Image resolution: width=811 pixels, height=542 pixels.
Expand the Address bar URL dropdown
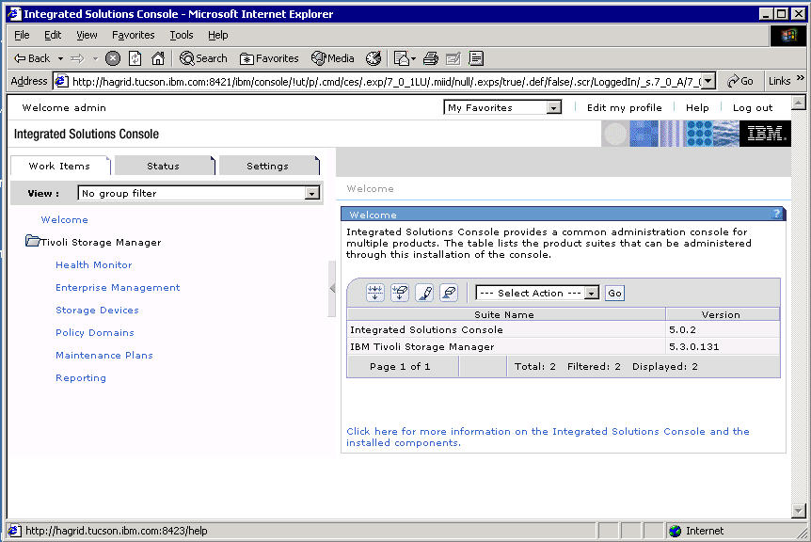(708, 81)
